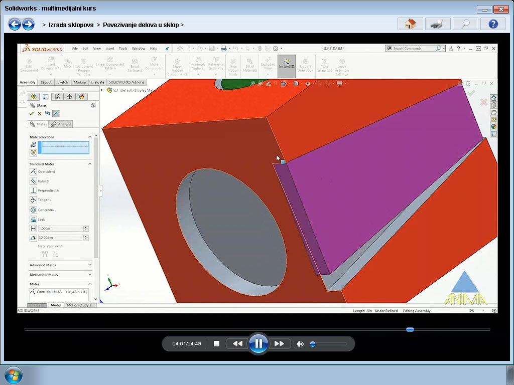
Task: Select the Tangent mate icon
Action: tap(33, 201)
